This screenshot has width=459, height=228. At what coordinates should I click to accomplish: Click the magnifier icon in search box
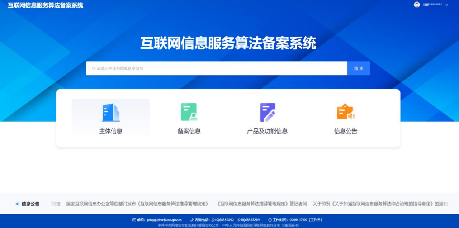point(94,68)
